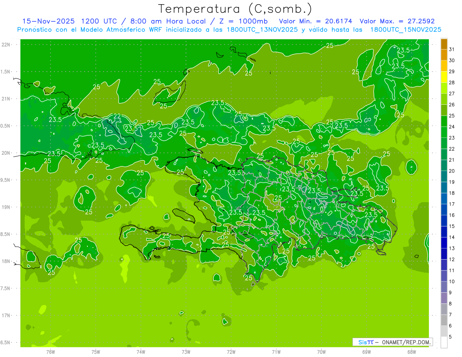Click the "70W" longitude axis label

click(x=321, y=352)
